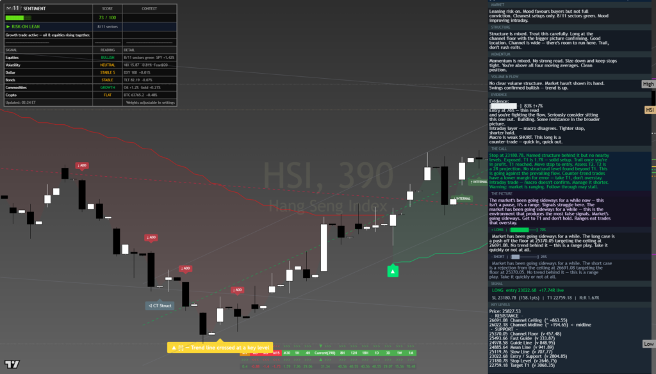Image resolution: width=656 pixels, height=374 pixels.
Task: Click the '26691.08 Channel Ceiling' level
Action: pos(528,320)
